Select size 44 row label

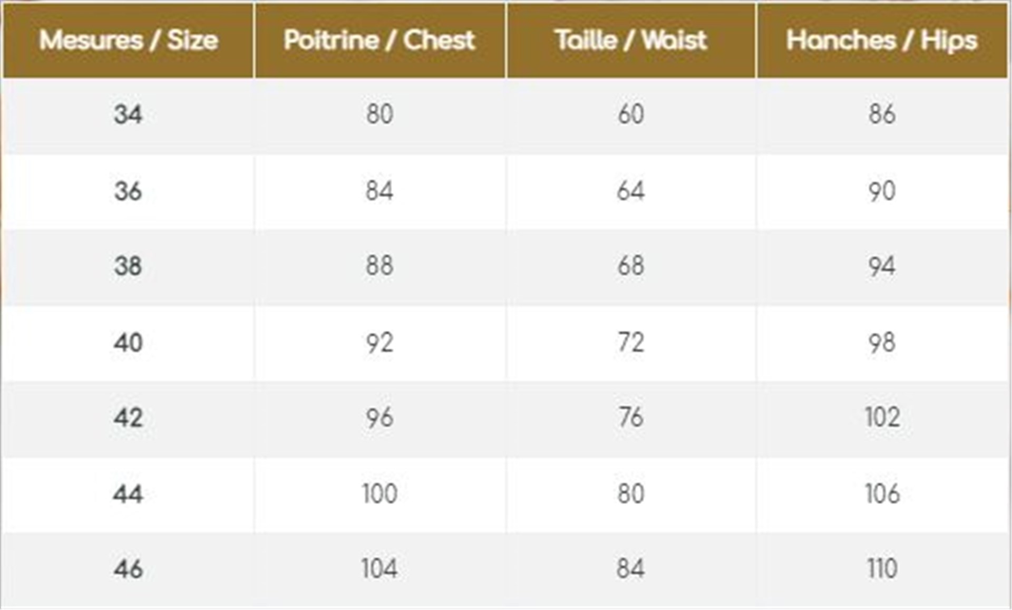click(128, 494)
